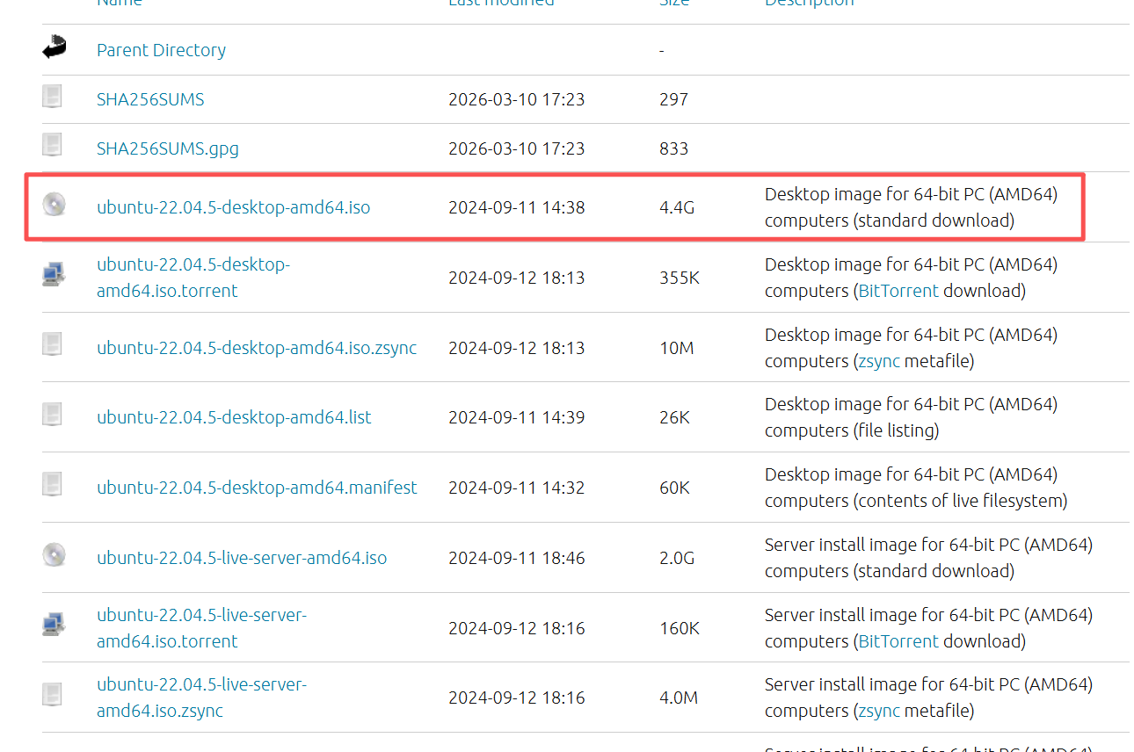1134x752 pixels.
Task: Click the file icon next to SHA256SUMS.gpg
Action: [x=53, y=145]
